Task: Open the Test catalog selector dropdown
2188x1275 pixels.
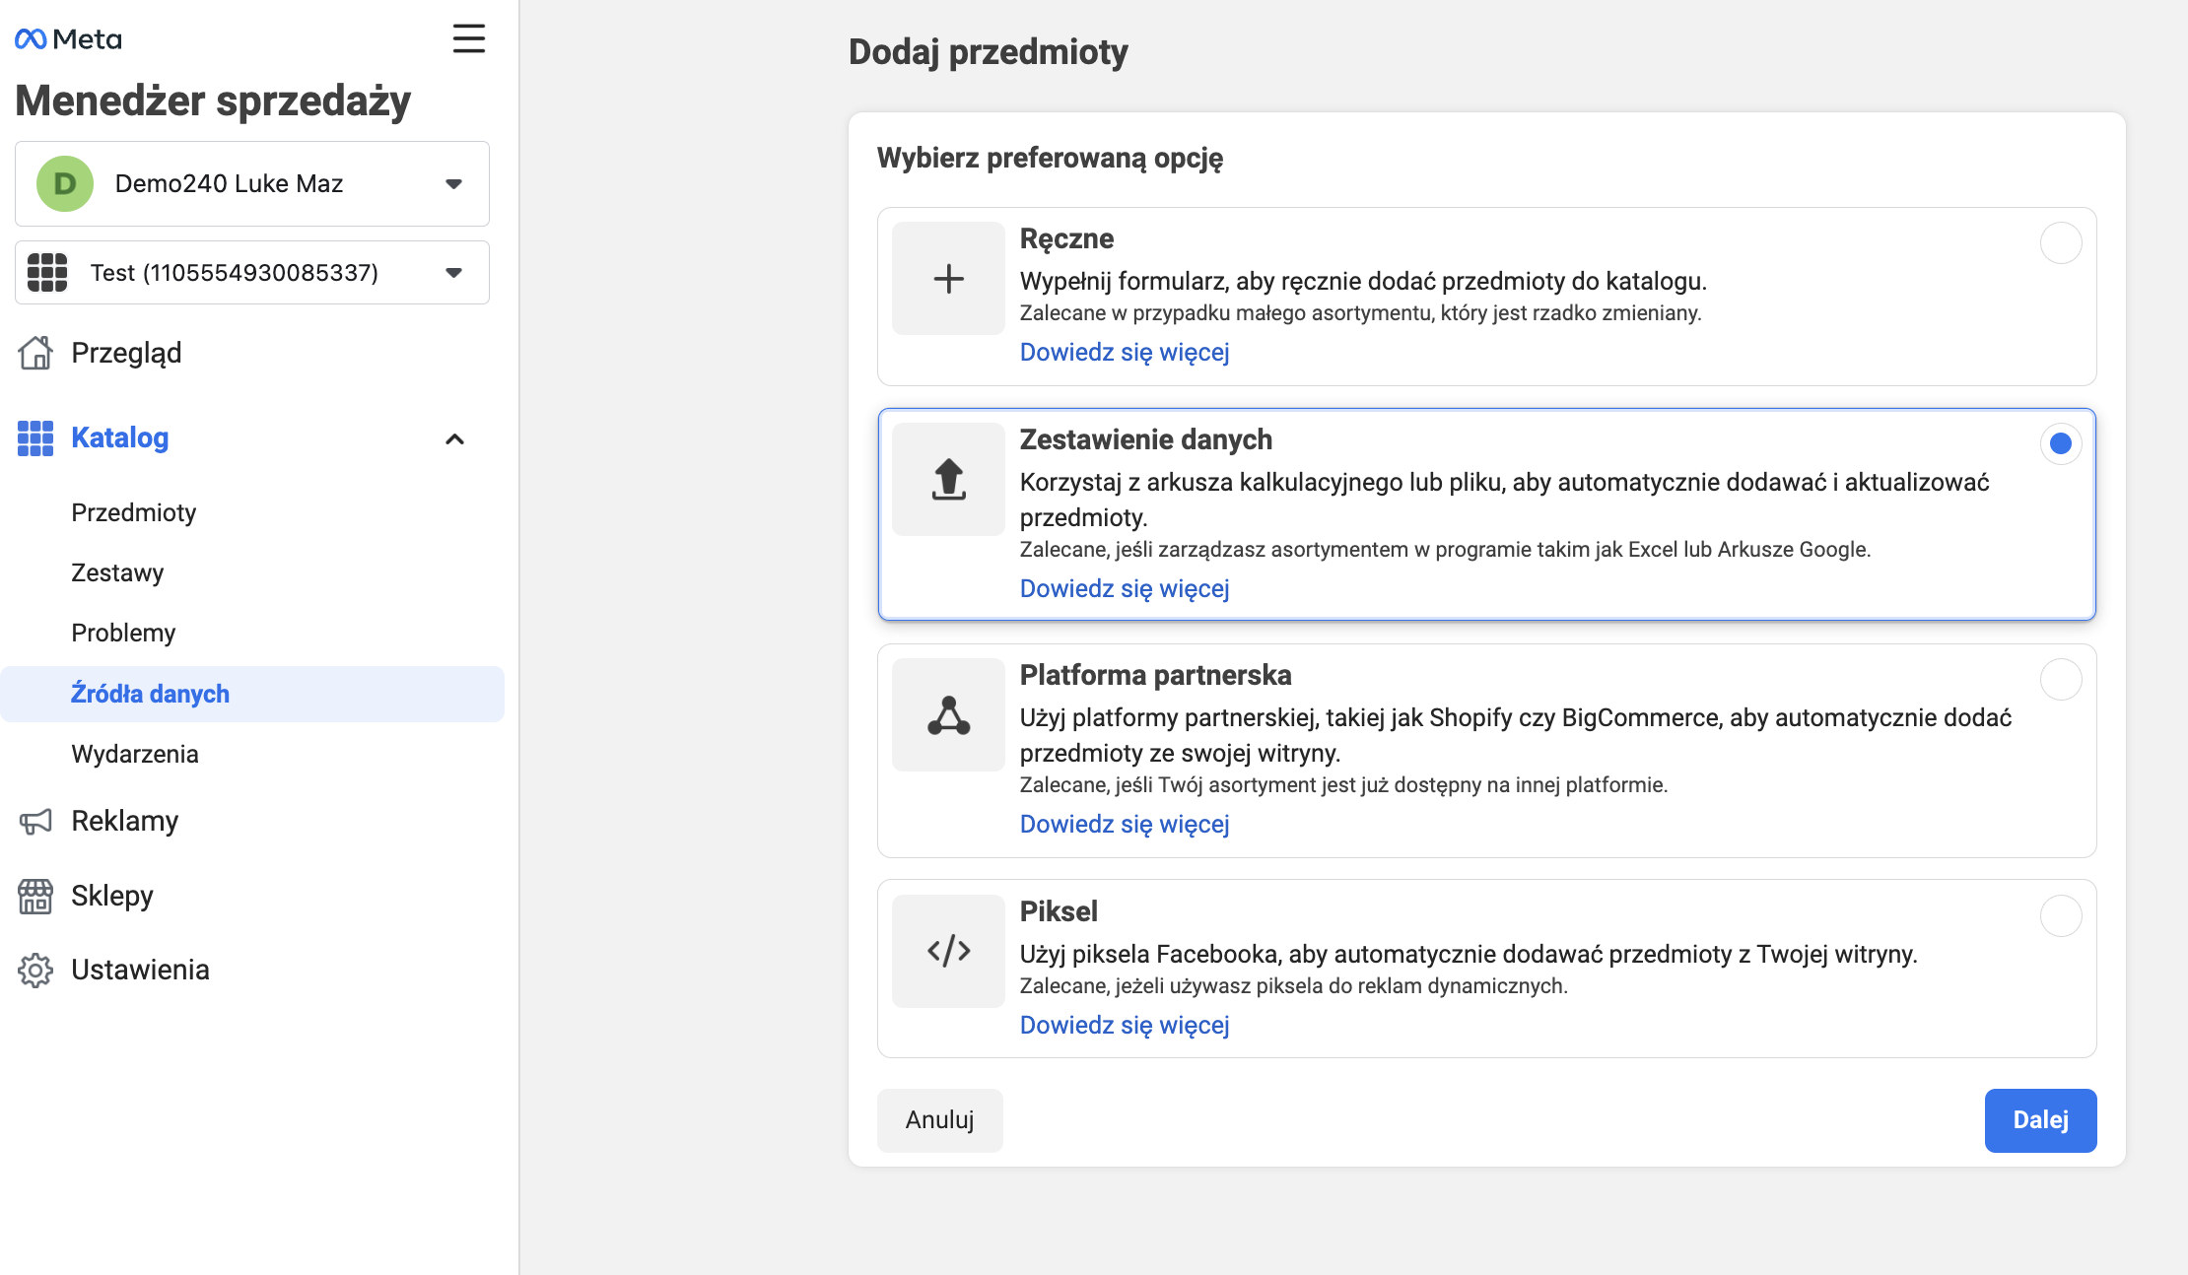Action: tap(252, 273)
